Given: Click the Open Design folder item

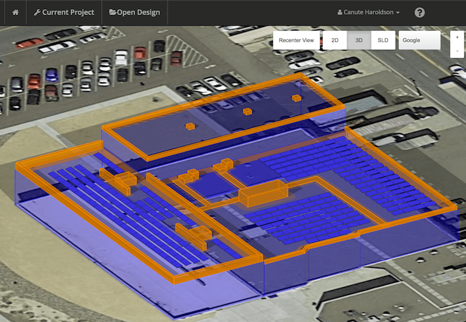Looking at the screenshot, I should point(135,12).
